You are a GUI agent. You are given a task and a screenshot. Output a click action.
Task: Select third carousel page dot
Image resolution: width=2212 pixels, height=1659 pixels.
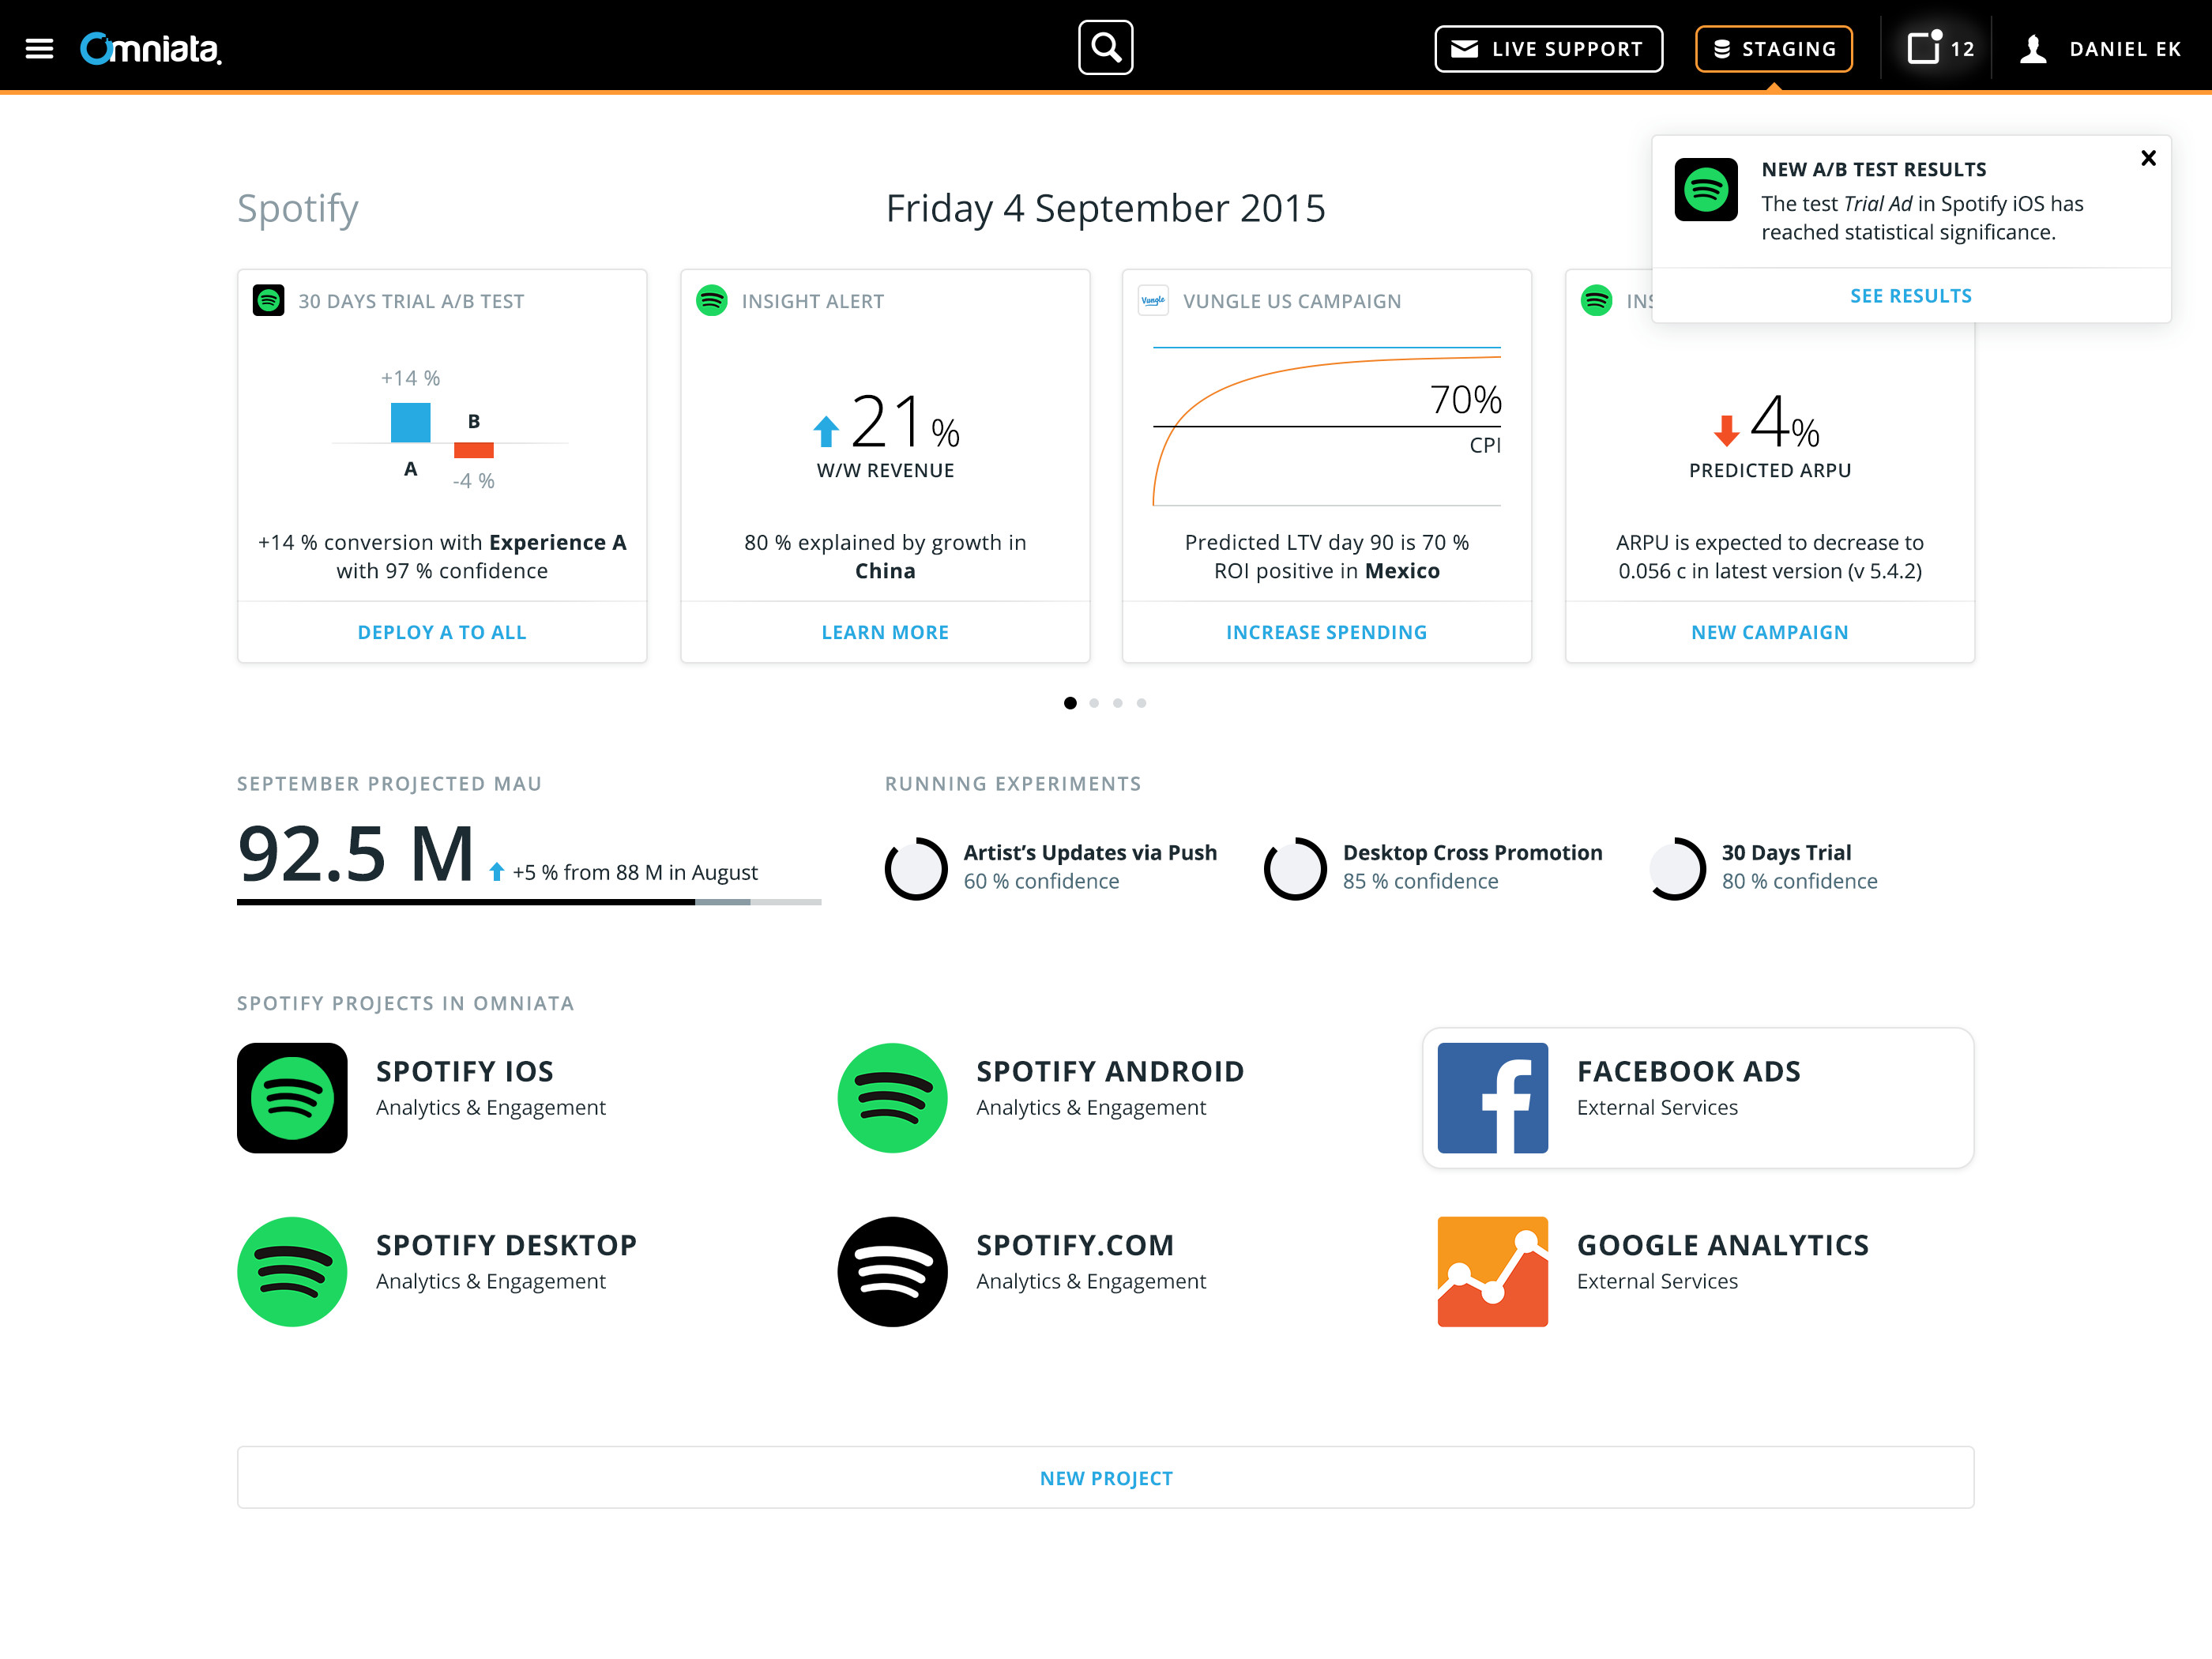coord(1118,703)
